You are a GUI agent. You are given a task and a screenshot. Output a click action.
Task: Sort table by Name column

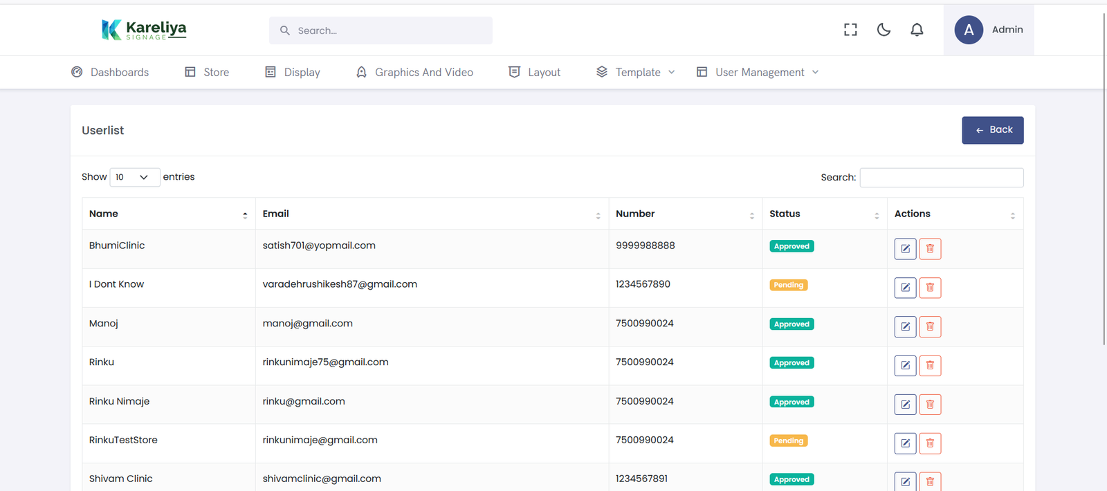click(x=169, y=214)
